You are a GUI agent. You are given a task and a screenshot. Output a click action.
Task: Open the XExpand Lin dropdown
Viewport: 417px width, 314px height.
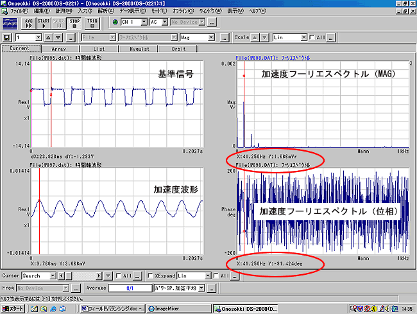click(208, 276)
